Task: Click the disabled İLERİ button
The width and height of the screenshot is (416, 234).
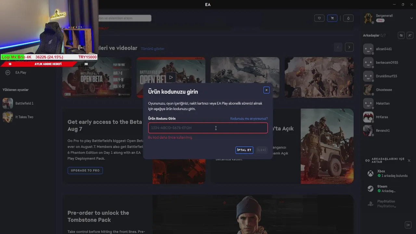Action: pyautogui.click(x=262, y=150)
